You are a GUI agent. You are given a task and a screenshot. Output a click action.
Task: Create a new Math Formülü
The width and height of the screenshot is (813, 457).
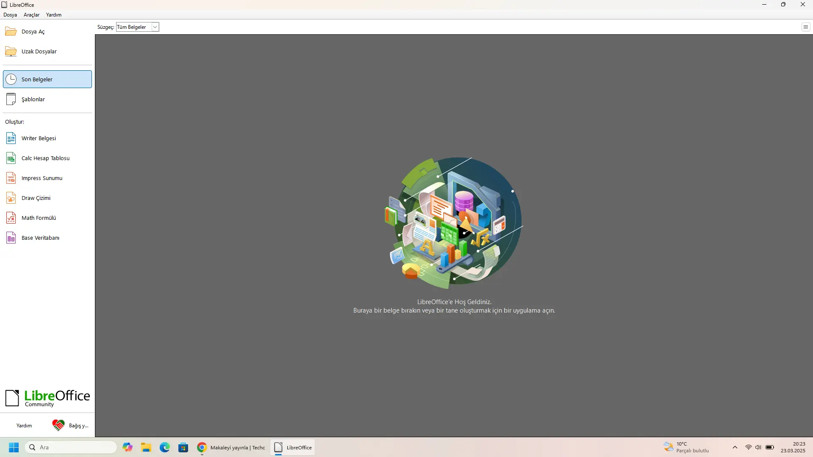(47, 218)
